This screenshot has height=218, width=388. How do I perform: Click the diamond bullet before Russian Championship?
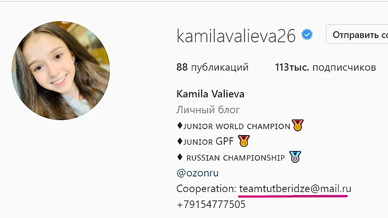coord(180,157)
